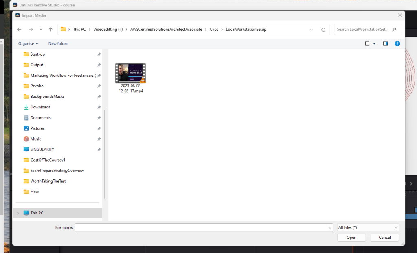Click the pin icon beside BackgroundsMasks
The image size is (417, 253).
pyautogui.click(x=99, y=97)
